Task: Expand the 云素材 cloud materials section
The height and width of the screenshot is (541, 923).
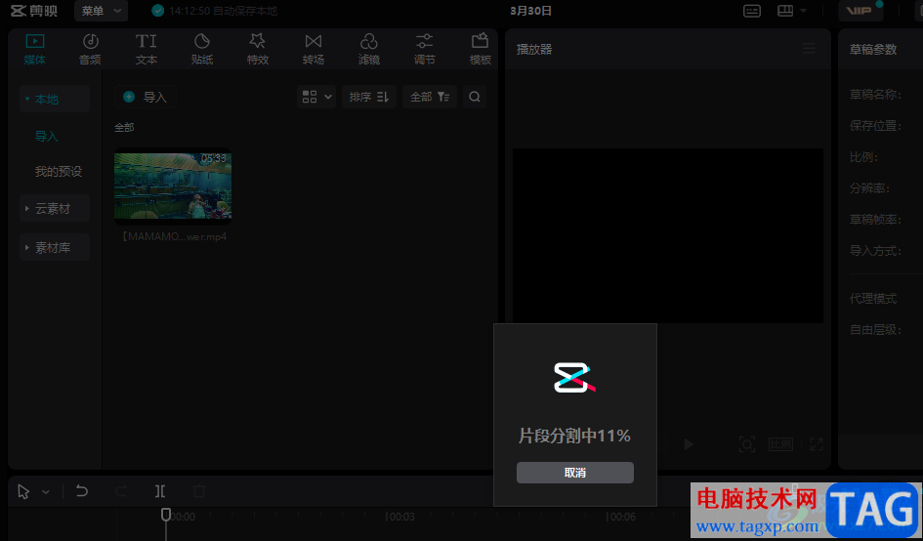Action: tap(54, 208)
